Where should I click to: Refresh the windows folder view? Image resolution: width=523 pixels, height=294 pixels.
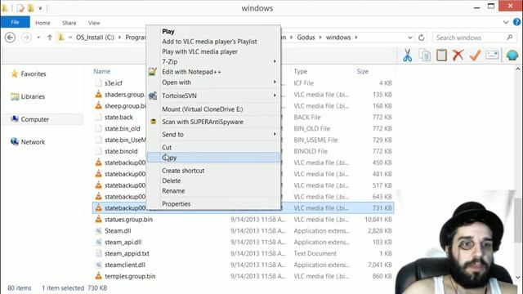tap(422, 38)
